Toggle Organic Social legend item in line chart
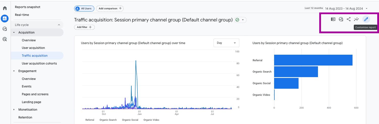The width and height of the screenshot is (379, 124). 130,120
